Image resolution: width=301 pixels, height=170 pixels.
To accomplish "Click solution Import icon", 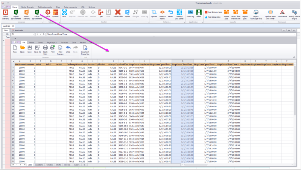I will [127, 12].
